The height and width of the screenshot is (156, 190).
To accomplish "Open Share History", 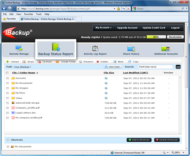I will [131, 50].
